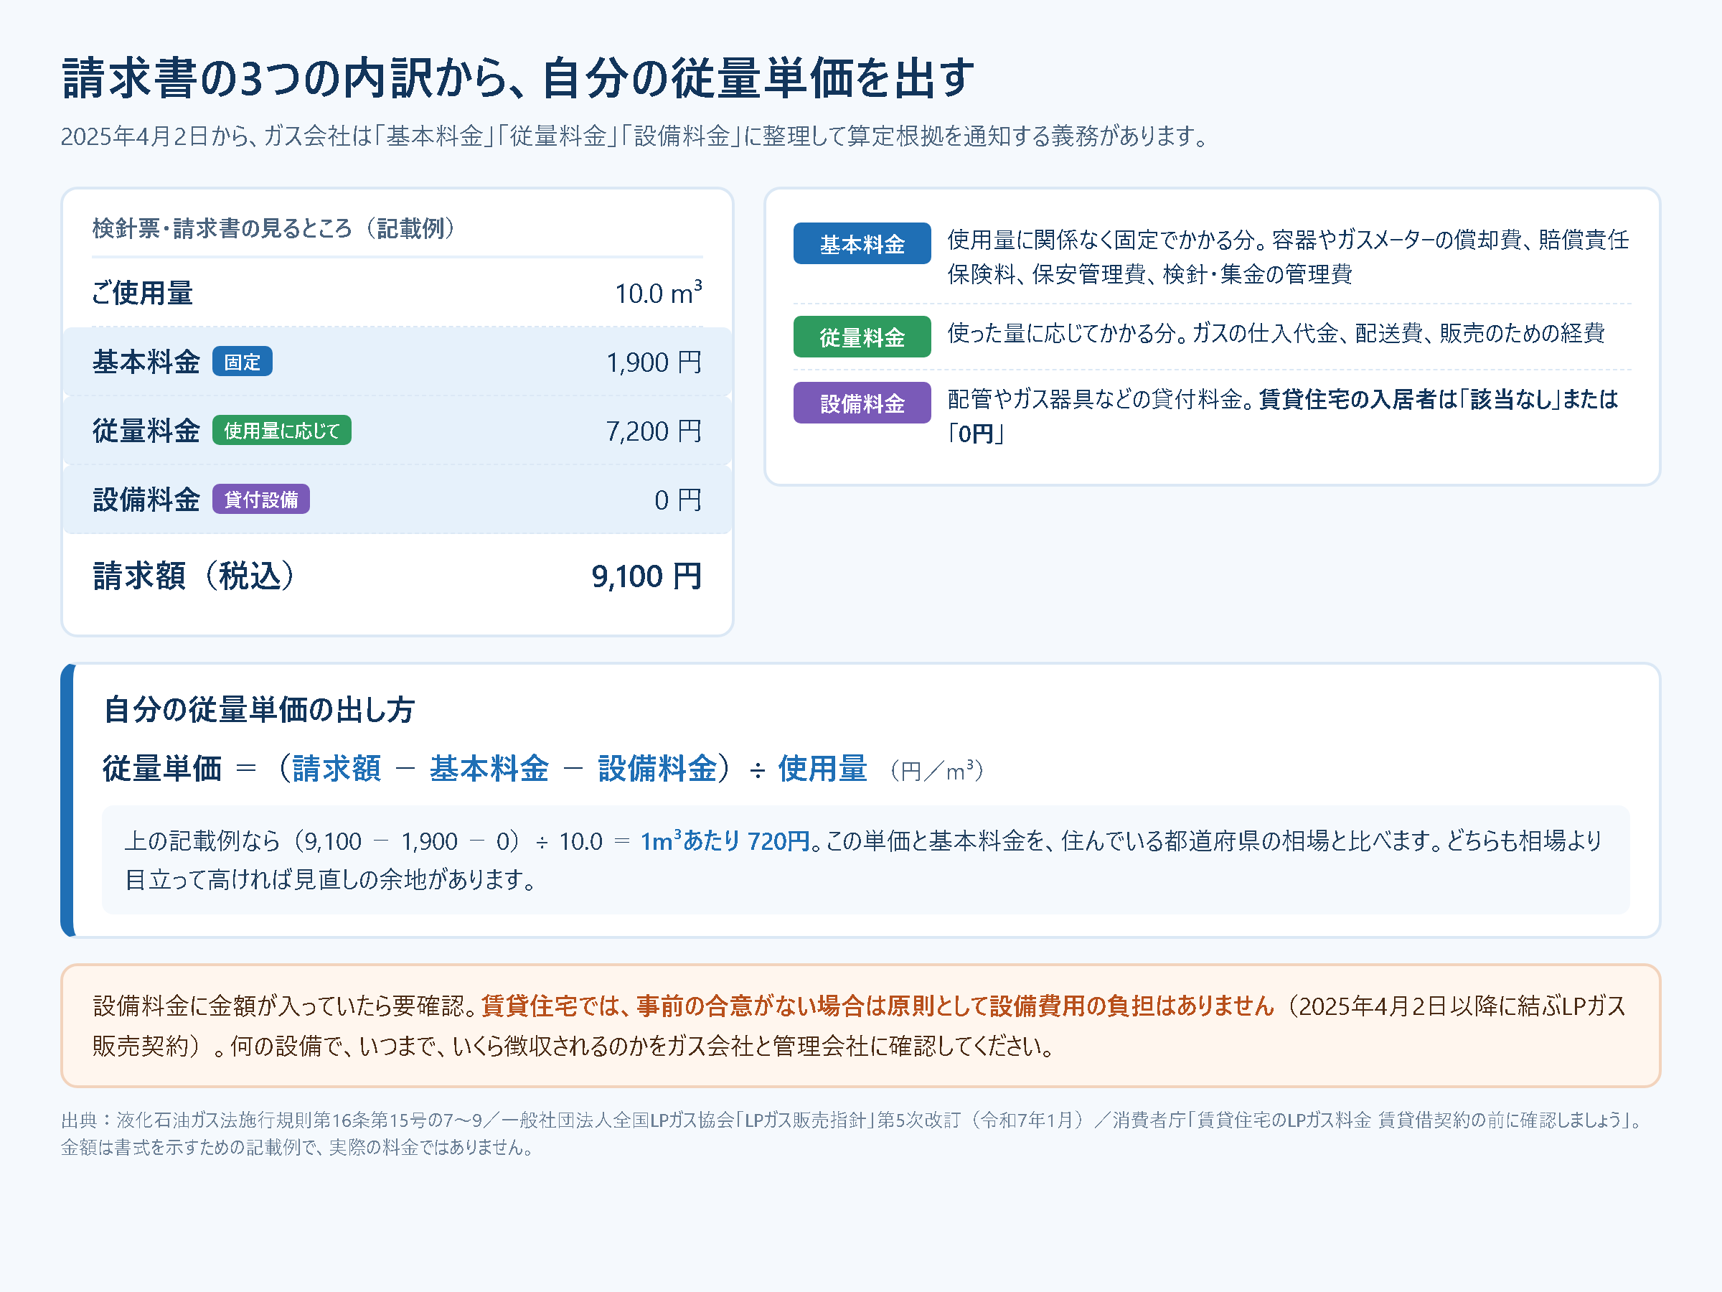Click the sentence starting 何の設備で、いつまで

pos(642,1045)
